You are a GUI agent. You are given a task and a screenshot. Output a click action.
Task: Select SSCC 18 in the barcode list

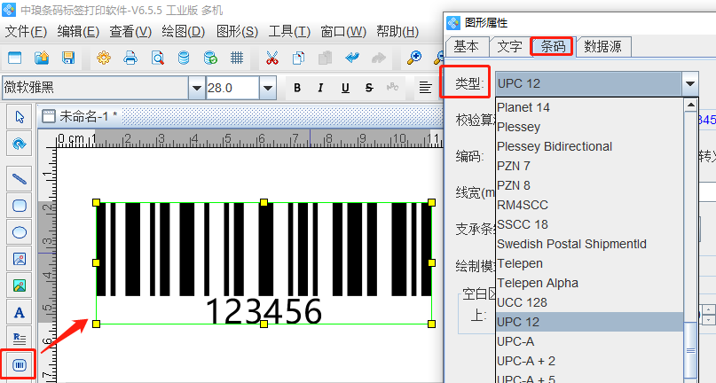pyautogui.click(x=523, y=224)
